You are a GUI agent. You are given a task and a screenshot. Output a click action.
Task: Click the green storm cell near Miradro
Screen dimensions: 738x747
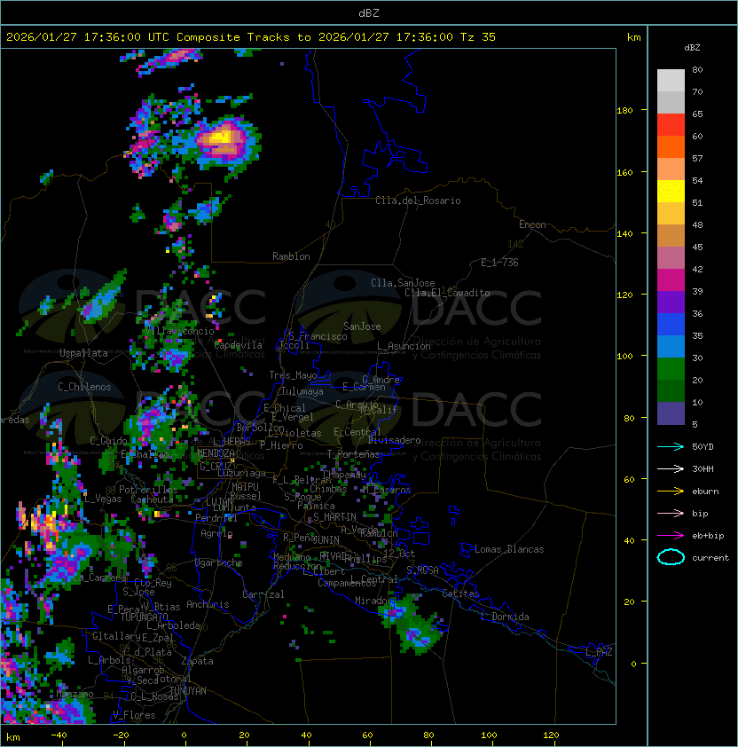[x=410, y=621]
